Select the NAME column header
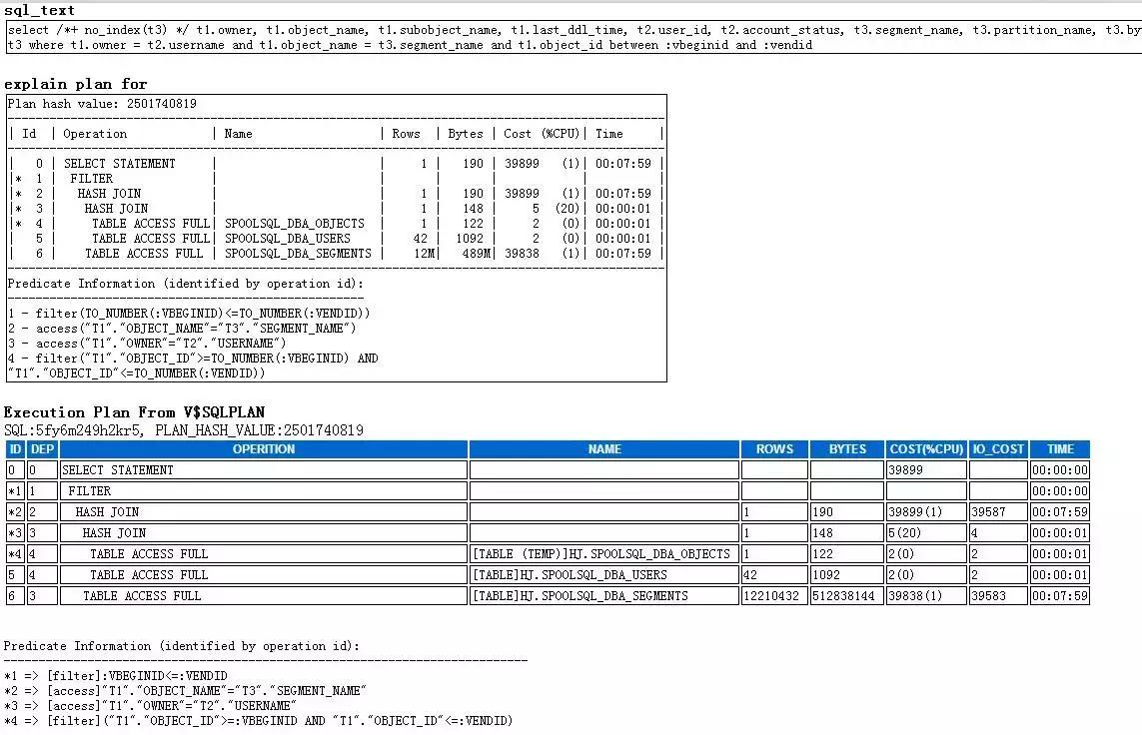Screen dimensions: 1142x735 pos(603,449)
